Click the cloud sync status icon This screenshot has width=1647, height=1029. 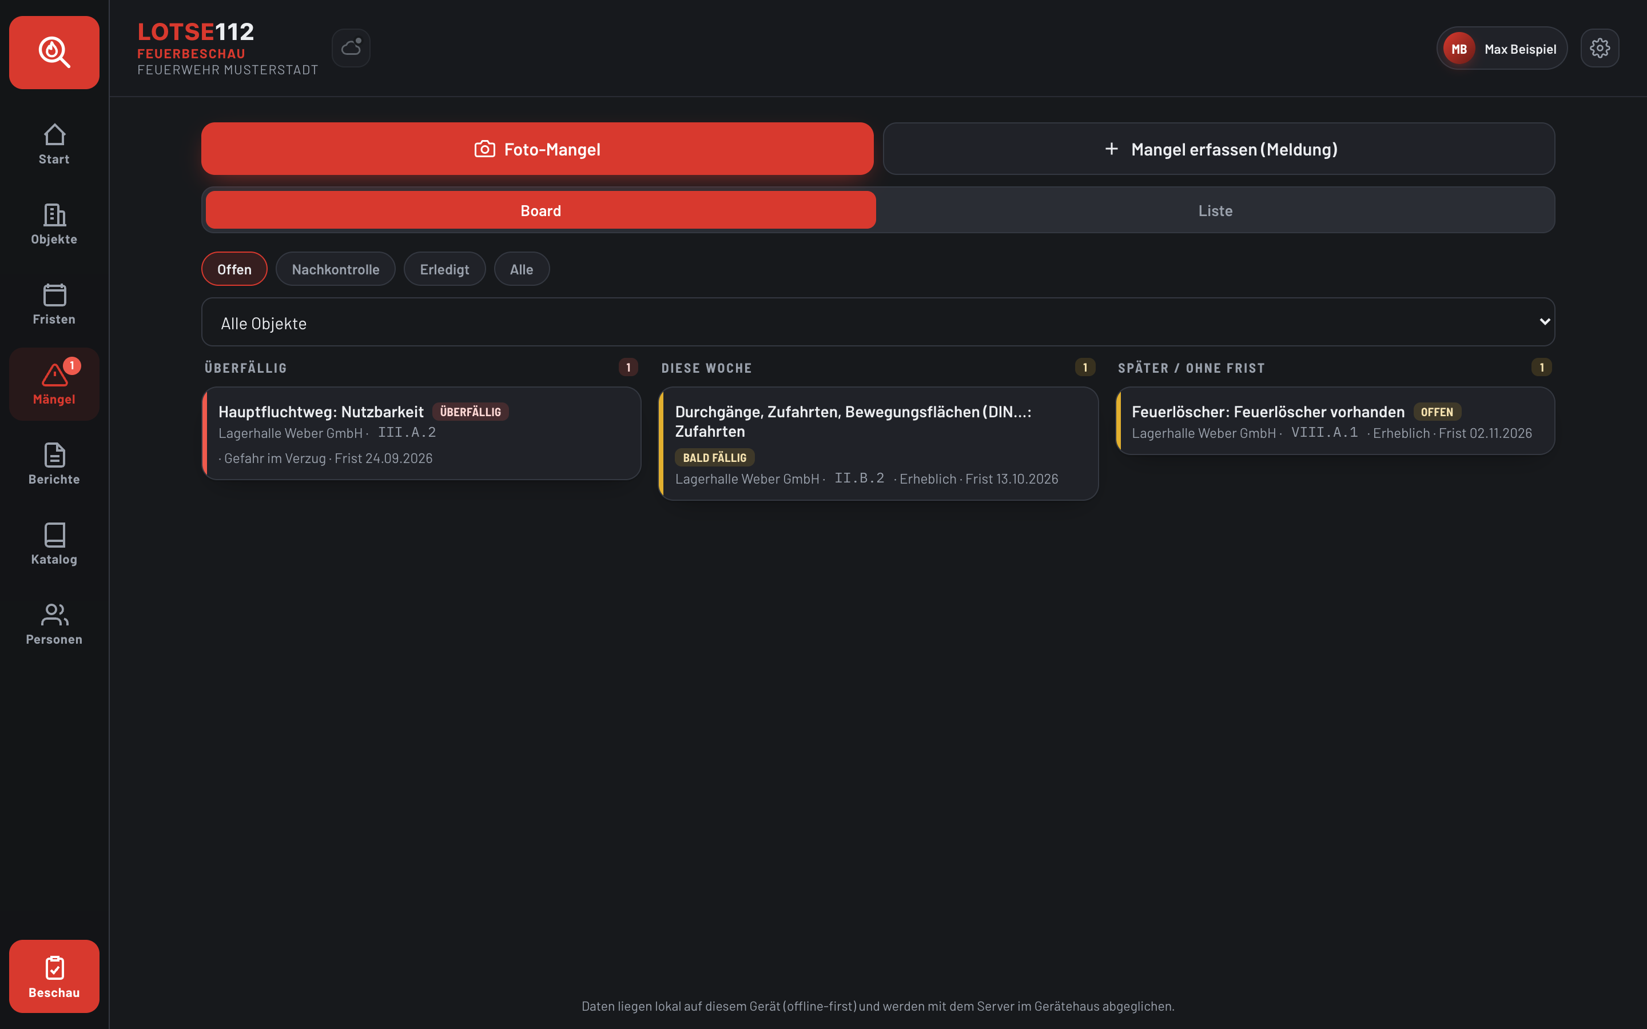click(x=351, y=47)
